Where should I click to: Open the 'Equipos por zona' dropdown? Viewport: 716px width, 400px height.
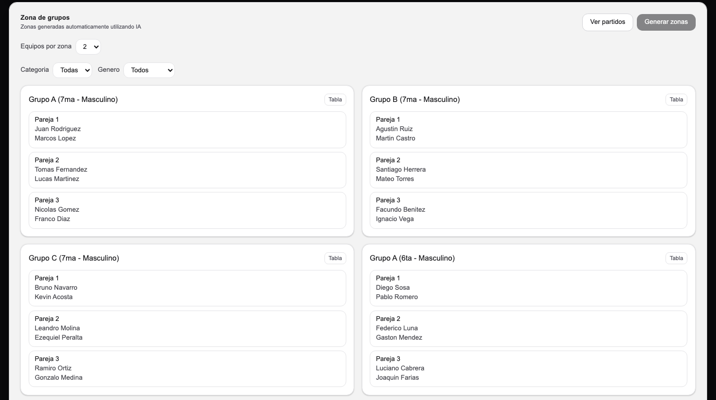click(88, 46)
